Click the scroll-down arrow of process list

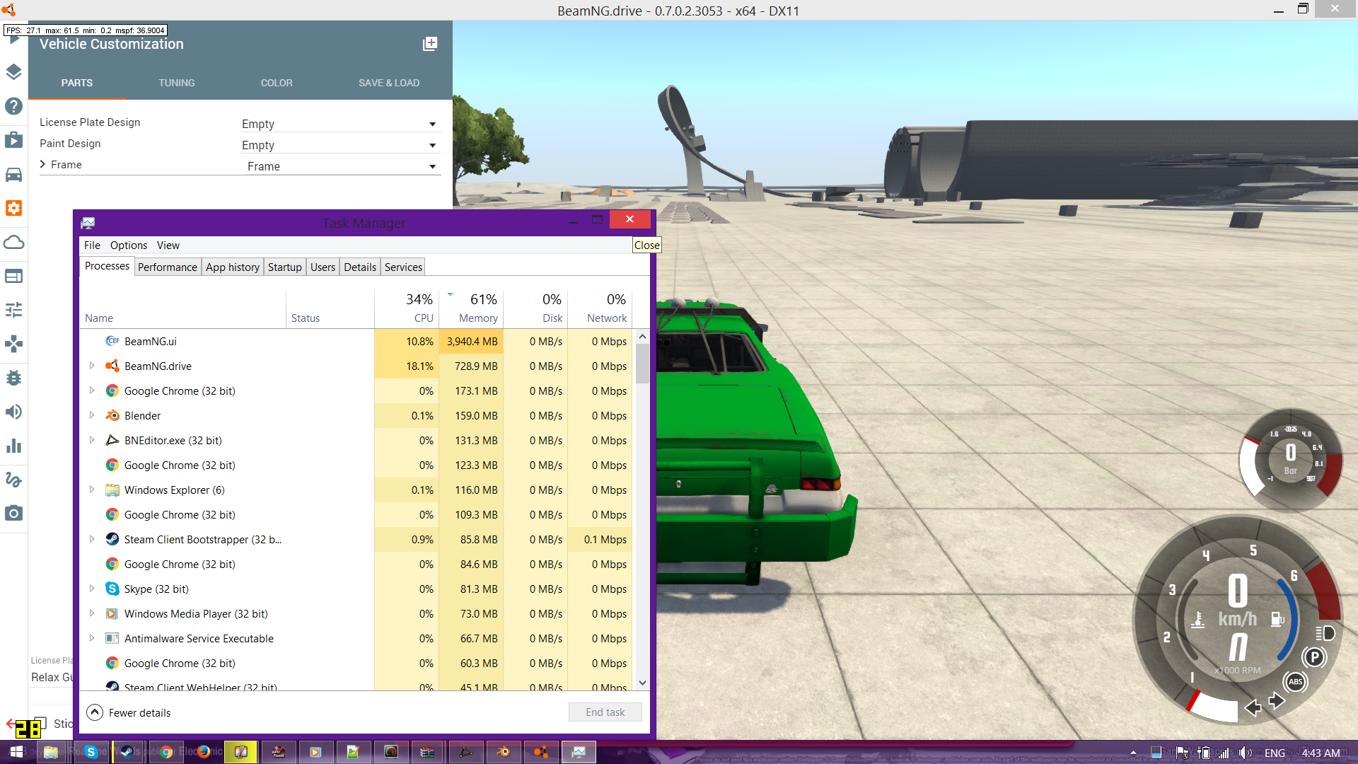click(x=642, y=683)
